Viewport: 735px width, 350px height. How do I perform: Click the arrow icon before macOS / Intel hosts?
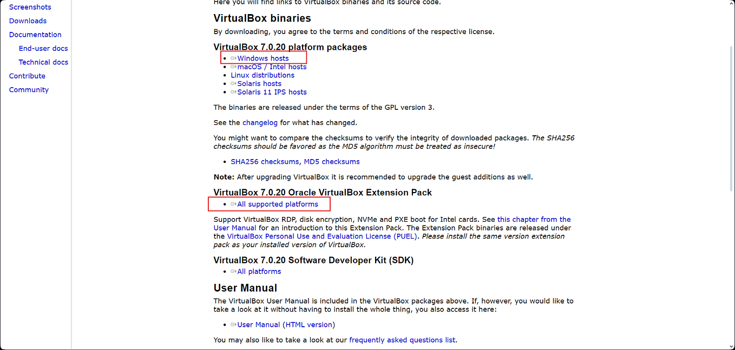[x=233, y=67]
